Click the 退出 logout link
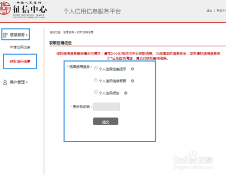 tap(209, 11)
